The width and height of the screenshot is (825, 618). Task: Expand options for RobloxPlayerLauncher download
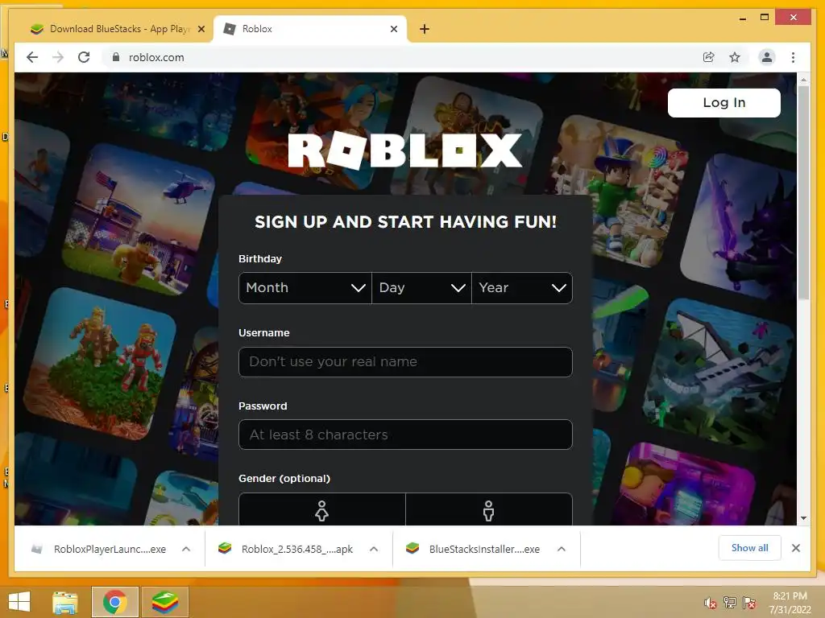pos(186,549)
